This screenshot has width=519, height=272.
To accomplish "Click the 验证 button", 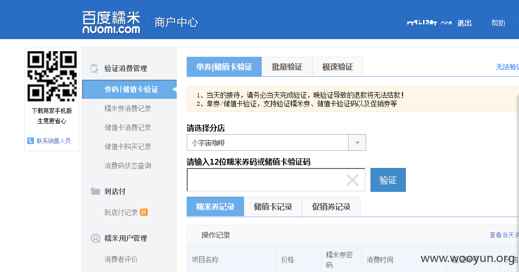I will pyautogui.click(x=388, y=180).
